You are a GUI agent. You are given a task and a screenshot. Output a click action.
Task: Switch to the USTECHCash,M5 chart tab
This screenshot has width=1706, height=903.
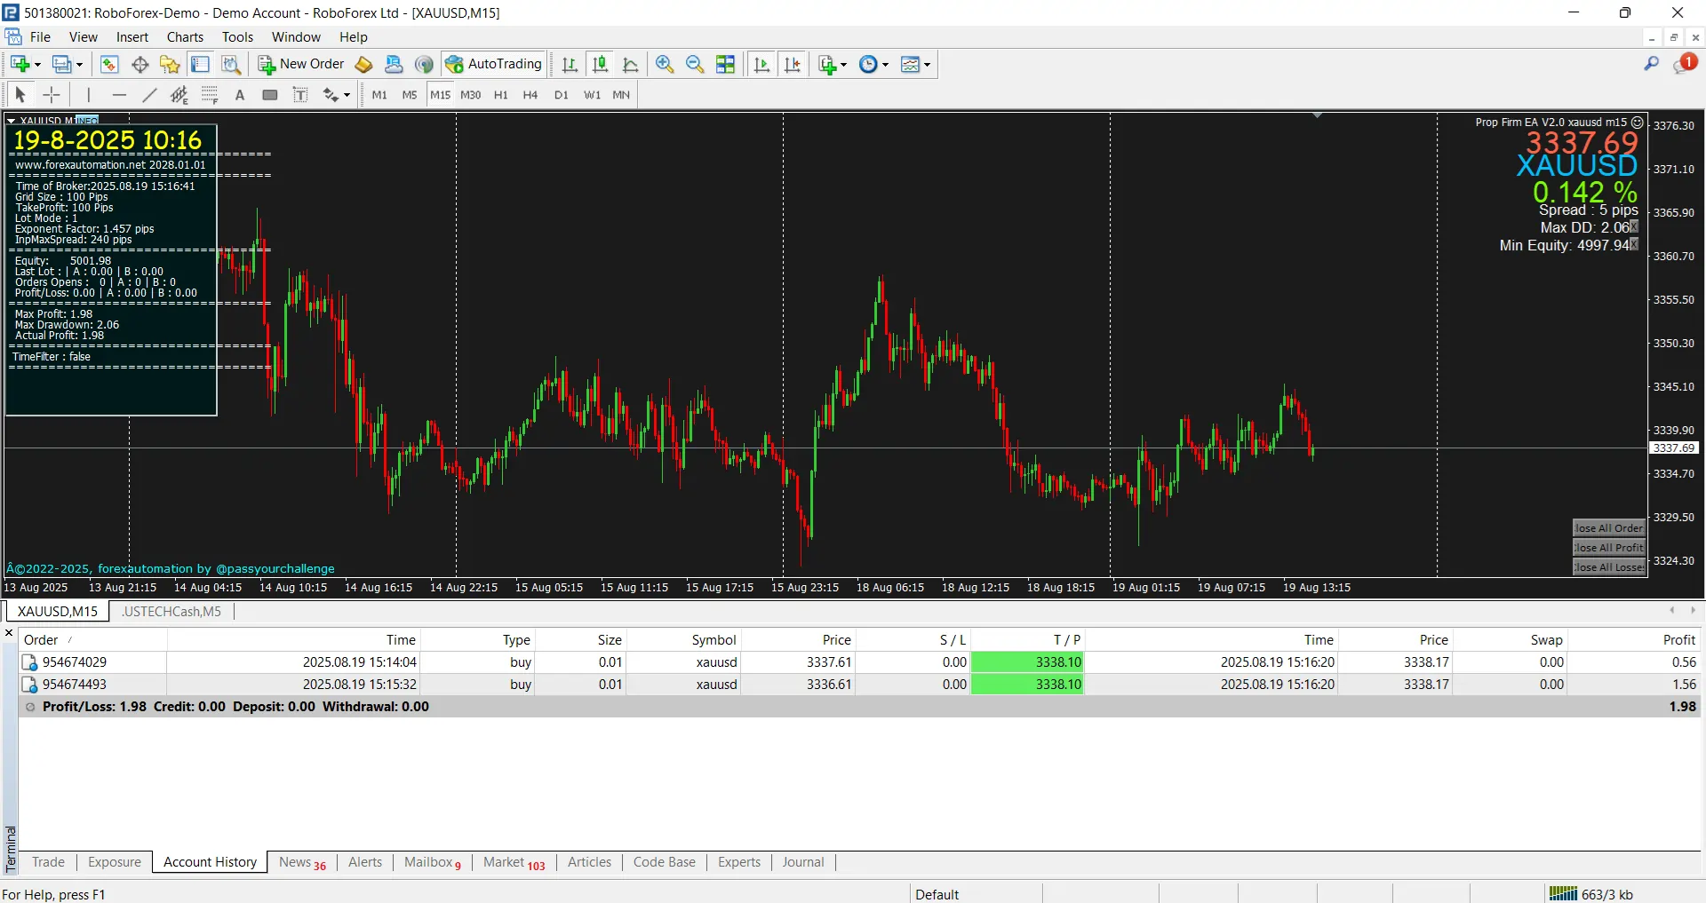[171, 612]
